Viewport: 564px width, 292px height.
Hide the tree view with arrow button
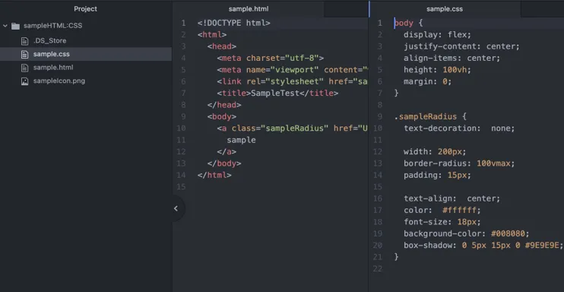click(176, 208)
